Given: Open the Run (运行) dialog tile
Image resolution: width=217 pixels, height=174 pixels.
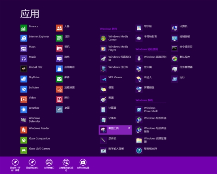Looking at the screenshot, I should (x=178, y=79).
